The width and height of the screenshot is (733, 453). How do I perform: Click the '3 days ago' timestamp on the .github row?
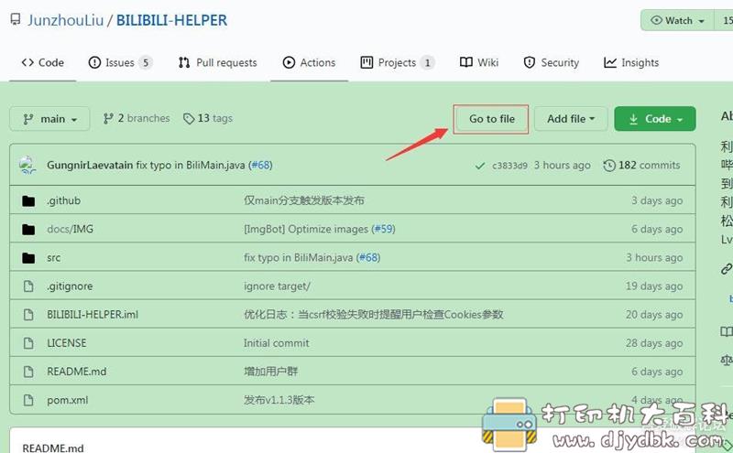coord(657,200)
